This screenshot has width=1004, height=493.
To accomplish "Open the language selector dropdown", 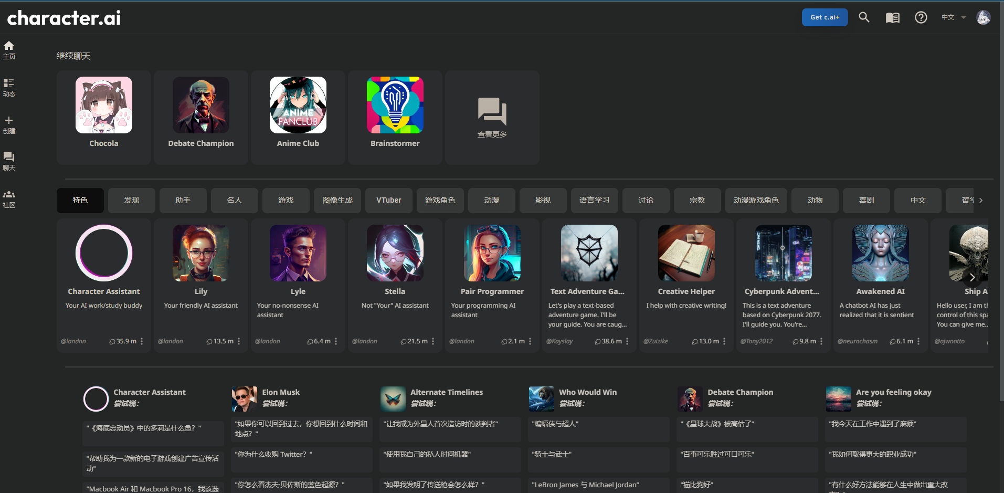I will point(953,17).
